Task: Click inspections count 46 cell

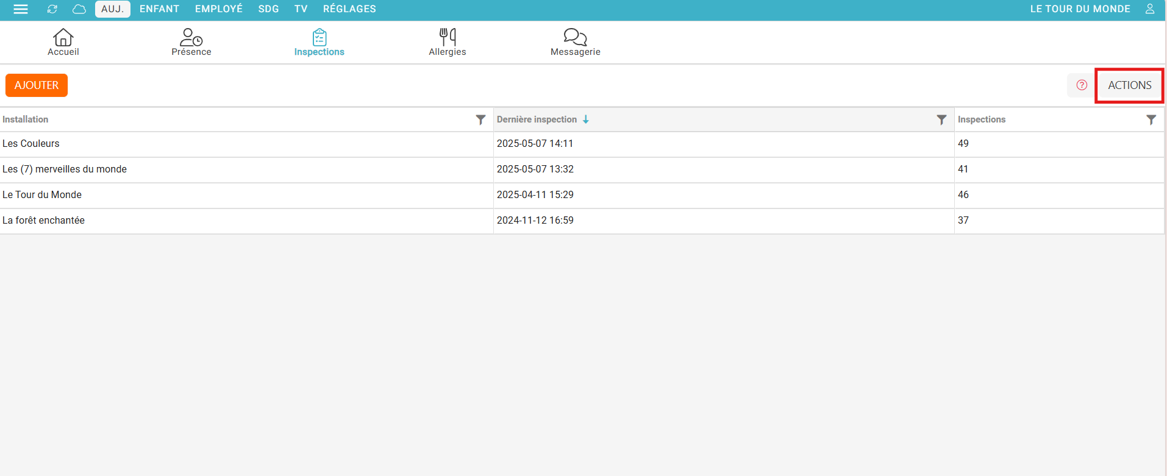Action: (x=1059, y=195)
